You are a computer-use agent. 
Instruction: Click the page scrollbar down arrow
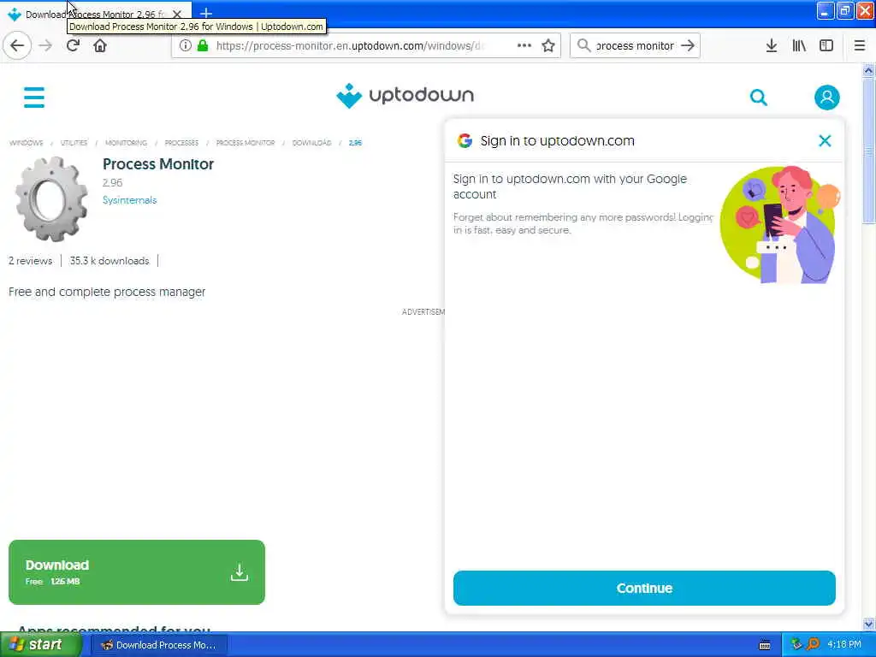coord(868,624)
